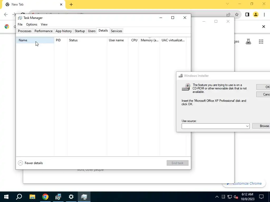Screen dimensions: 270x202
Task: Click Task Manager icon on taskbar
Action: [x=84, y=197]
